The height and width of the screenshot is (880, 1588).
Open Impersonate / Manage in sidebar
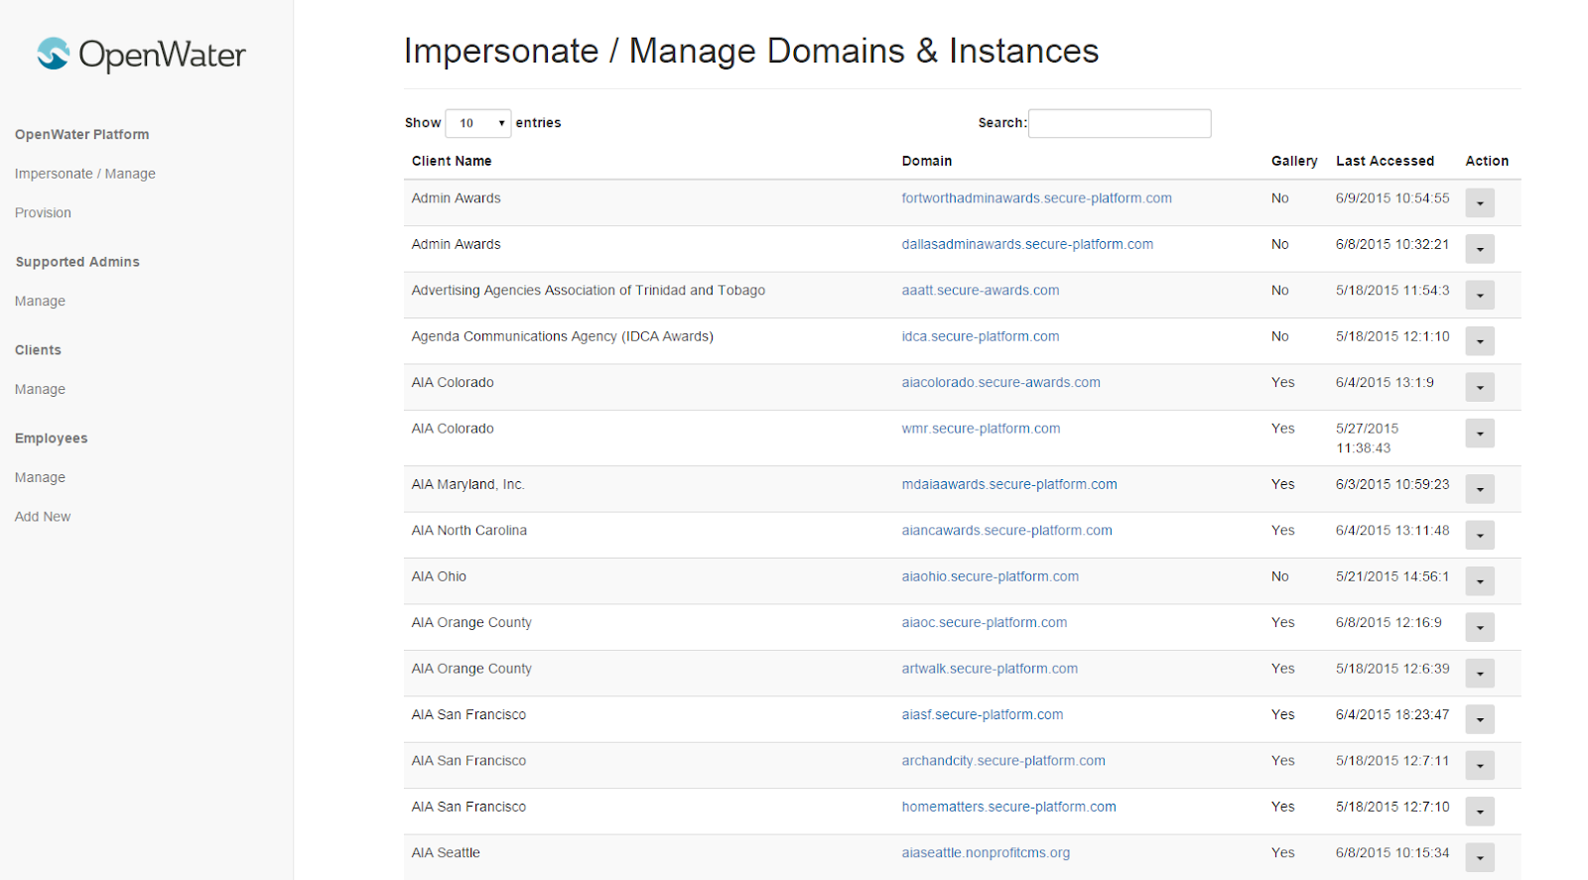click(x=85, y=174)
